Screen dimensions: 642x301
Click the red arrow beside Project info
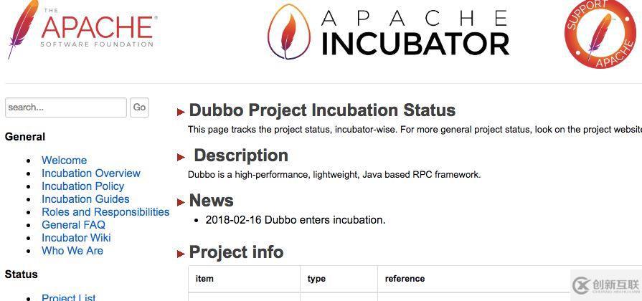tap(181, 254)
